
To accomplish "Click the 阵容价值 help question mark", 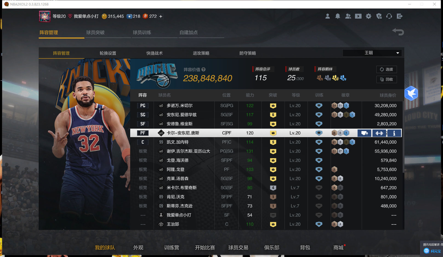I will tap(203, 70).
